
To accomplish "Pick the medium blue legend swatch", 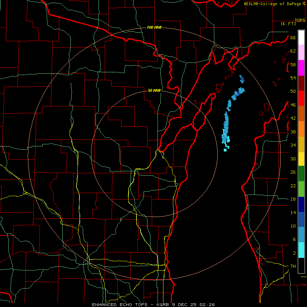I will (x=301, y=219).
